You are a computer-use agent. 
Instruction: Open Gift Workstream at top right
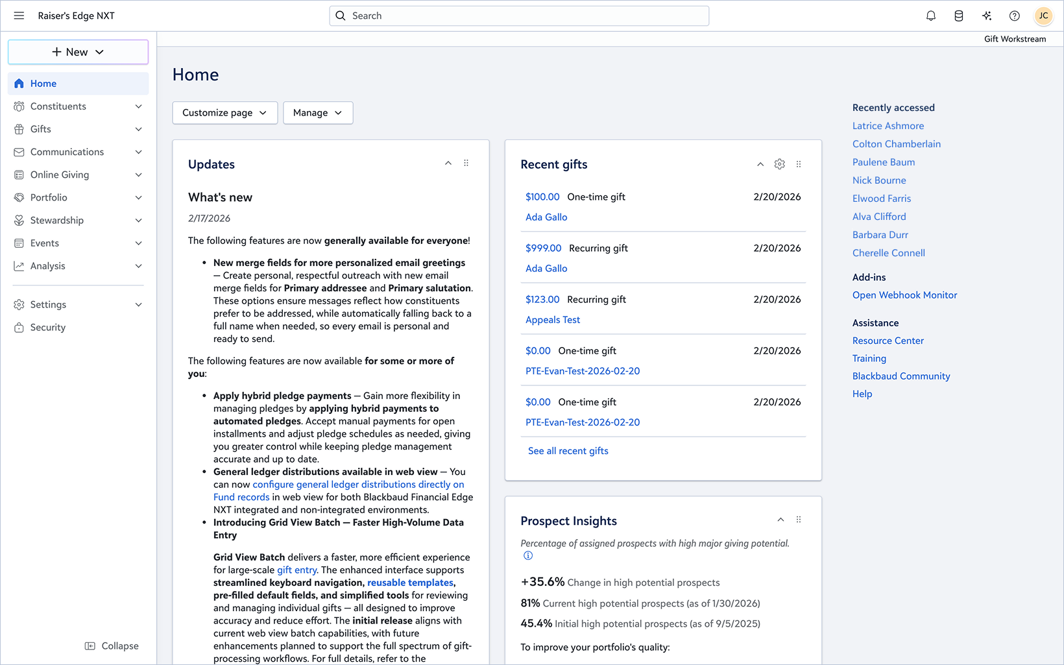1015,39
